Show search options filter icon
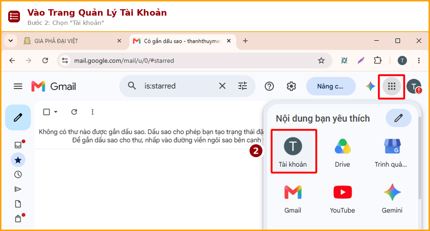The width and height of the screenshot is (430, 231). (242, 86)
